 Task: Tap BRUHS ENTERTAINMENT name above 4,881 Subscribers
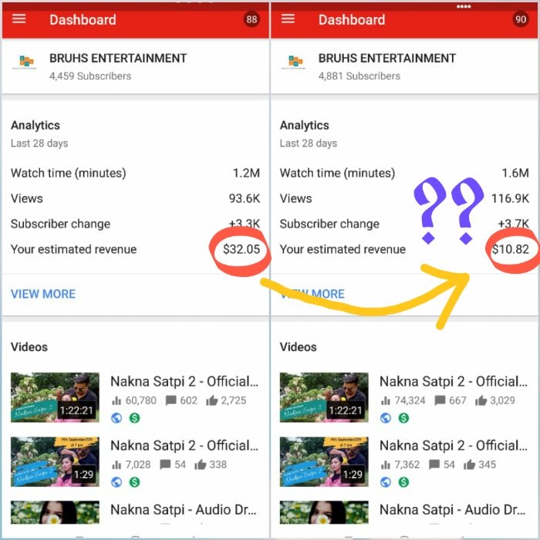(x=387, y=58)
